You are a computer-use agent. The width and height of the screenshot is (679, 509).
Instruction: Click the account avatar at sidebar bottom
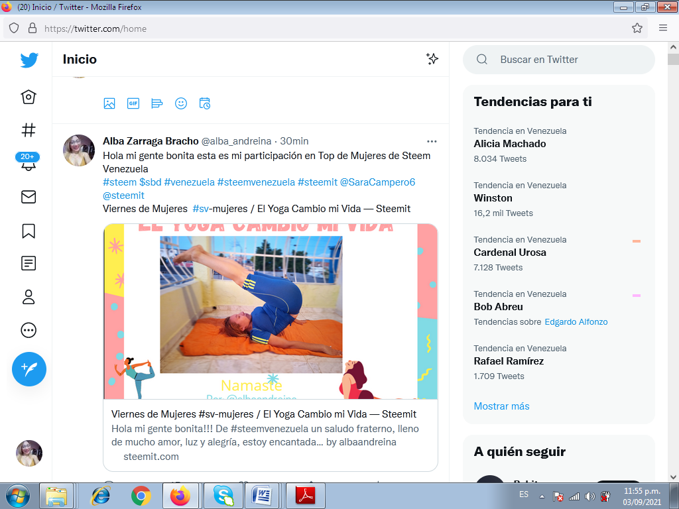point(29,453)
